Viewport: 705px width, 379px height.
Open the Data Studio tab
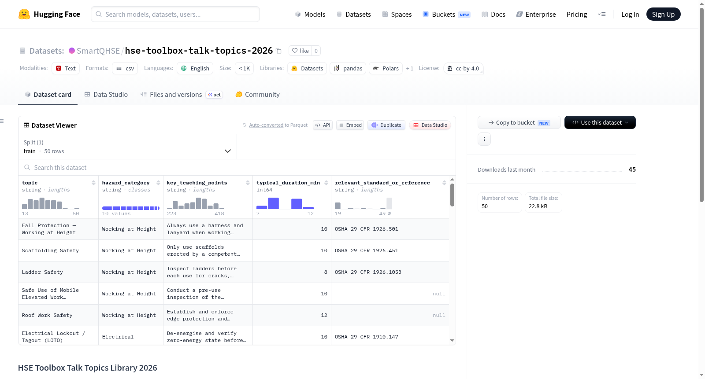pos(106,95)
